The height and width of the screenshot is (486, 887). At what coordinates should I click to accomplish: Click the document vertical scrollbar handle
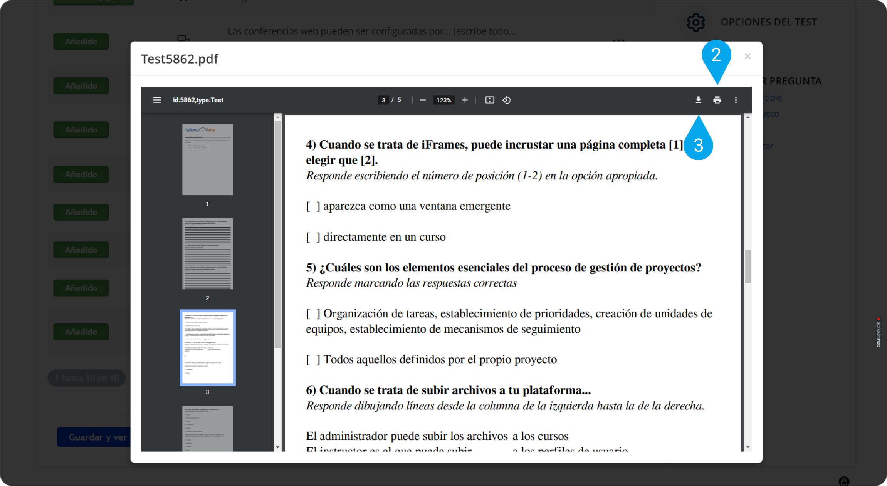coord(748,266)
